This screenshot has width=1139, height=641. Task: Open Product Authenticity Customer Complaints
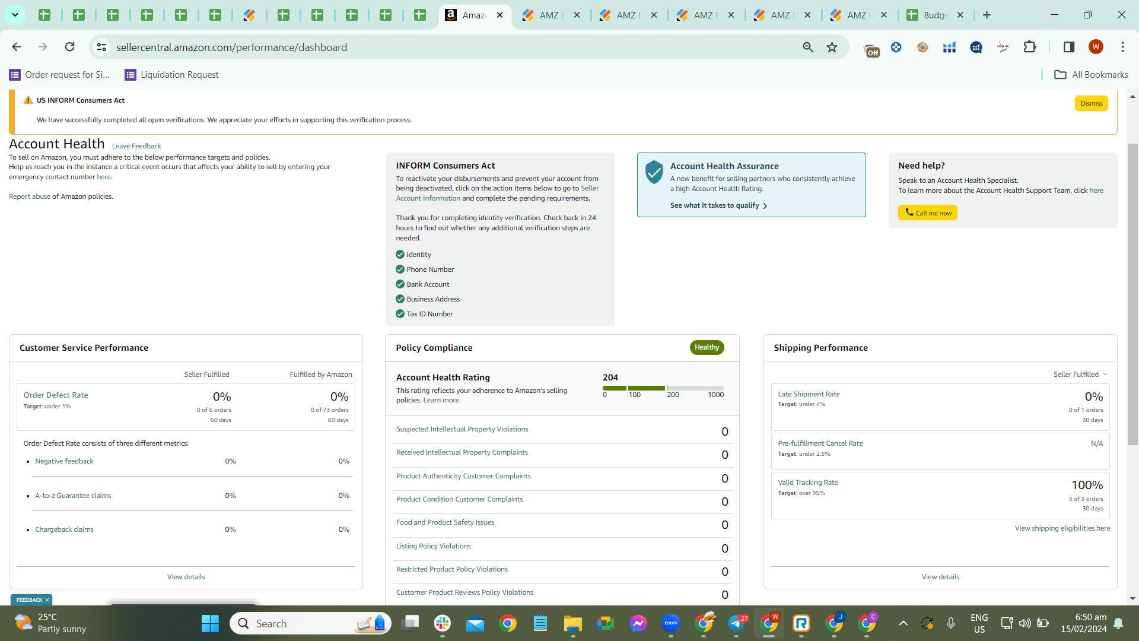(463, 476)
